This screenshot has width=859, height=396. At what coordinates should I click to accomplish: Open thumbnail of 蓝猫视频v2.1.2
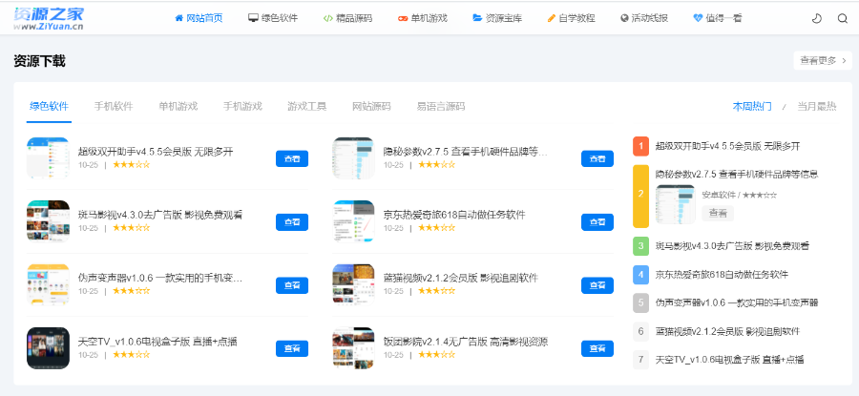point(353,284)
